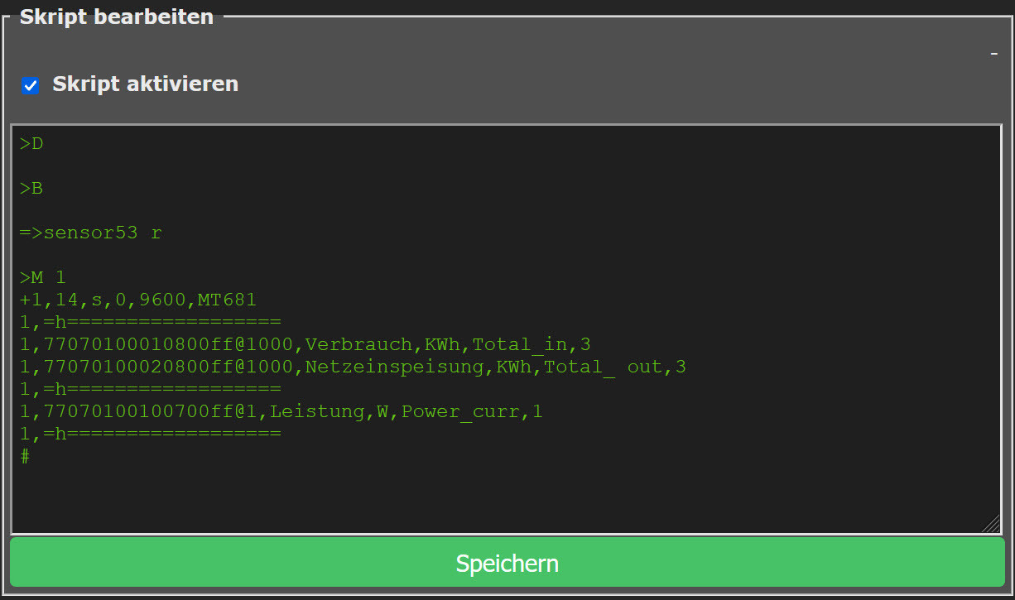Click the word 'Leistung' in the script
Screen dimensions: 1015x600
(317, 411)
